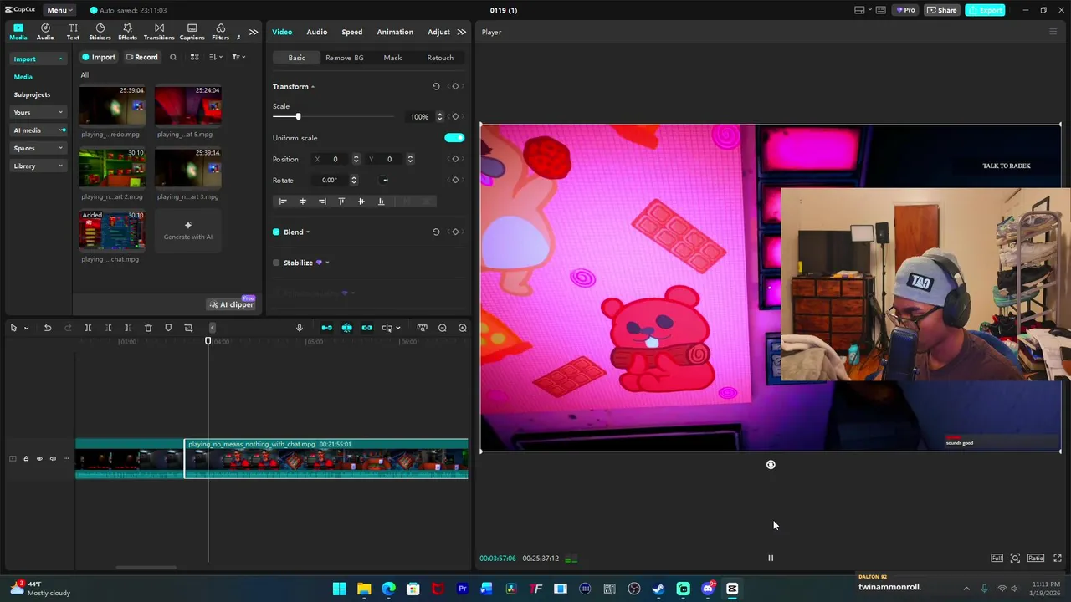Add a keyframe for Scale
Image resolution: width=1071 pixels, height=602 pixels.
click(455, 116)
